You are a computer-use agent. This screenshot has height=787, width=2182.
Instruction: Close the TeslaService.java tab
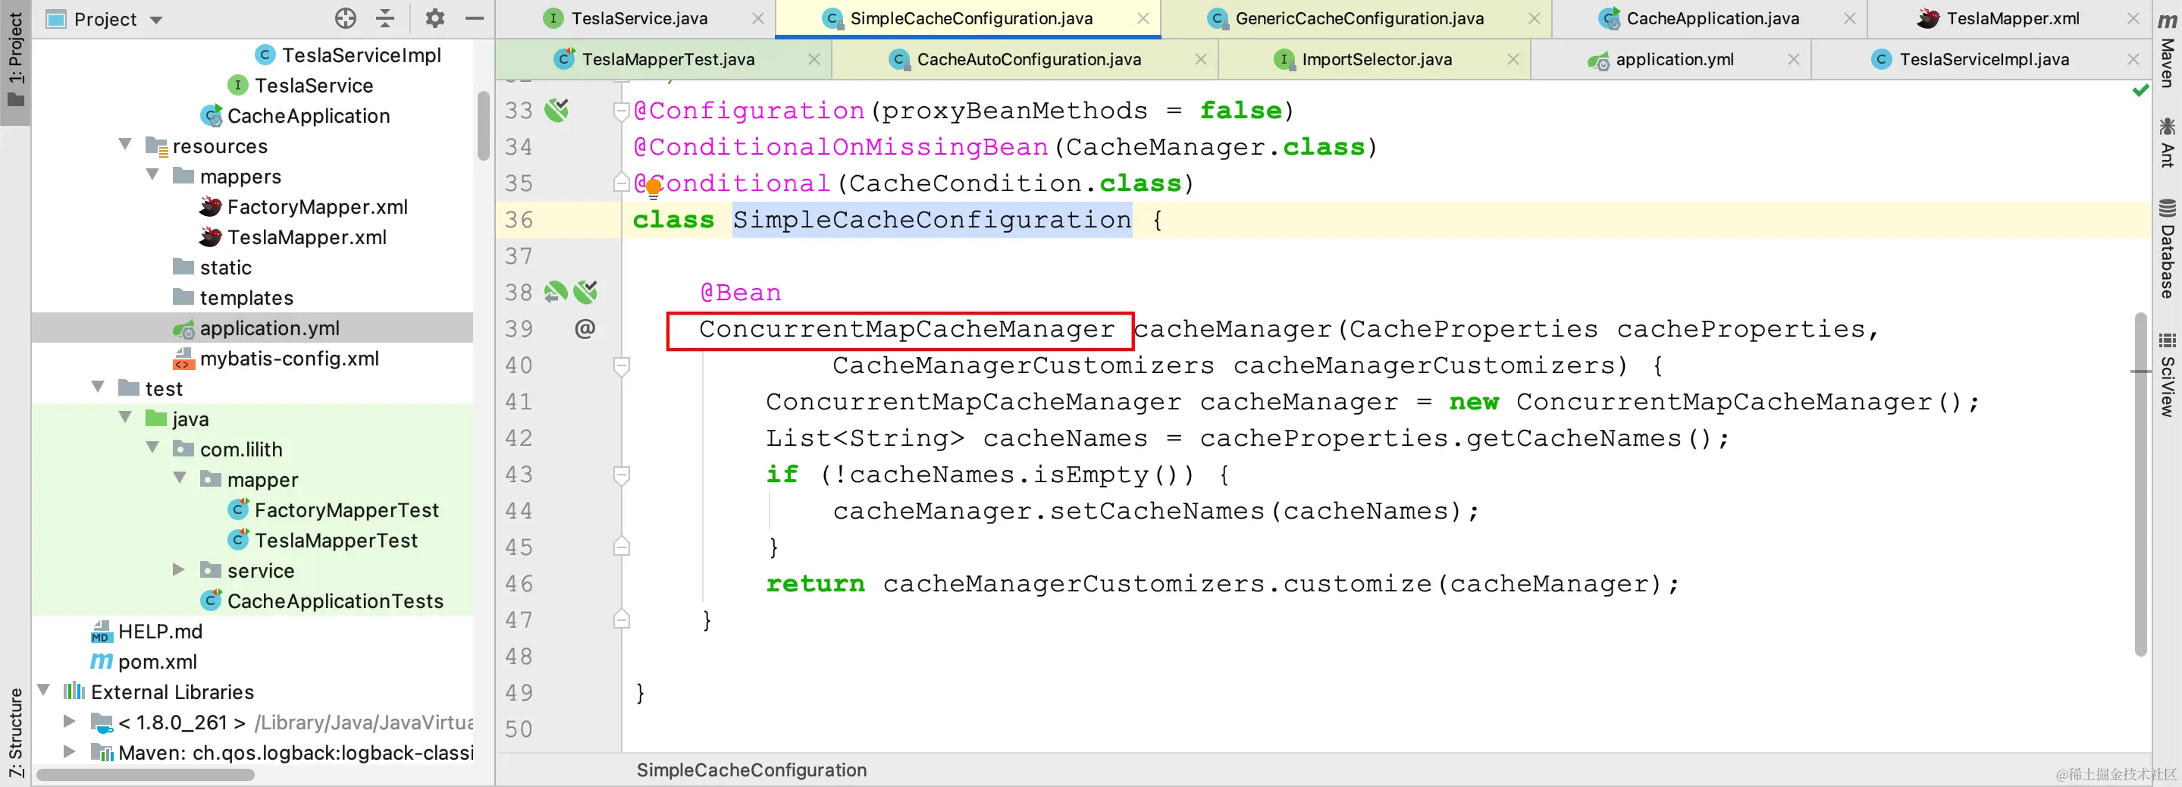[757, 19]
